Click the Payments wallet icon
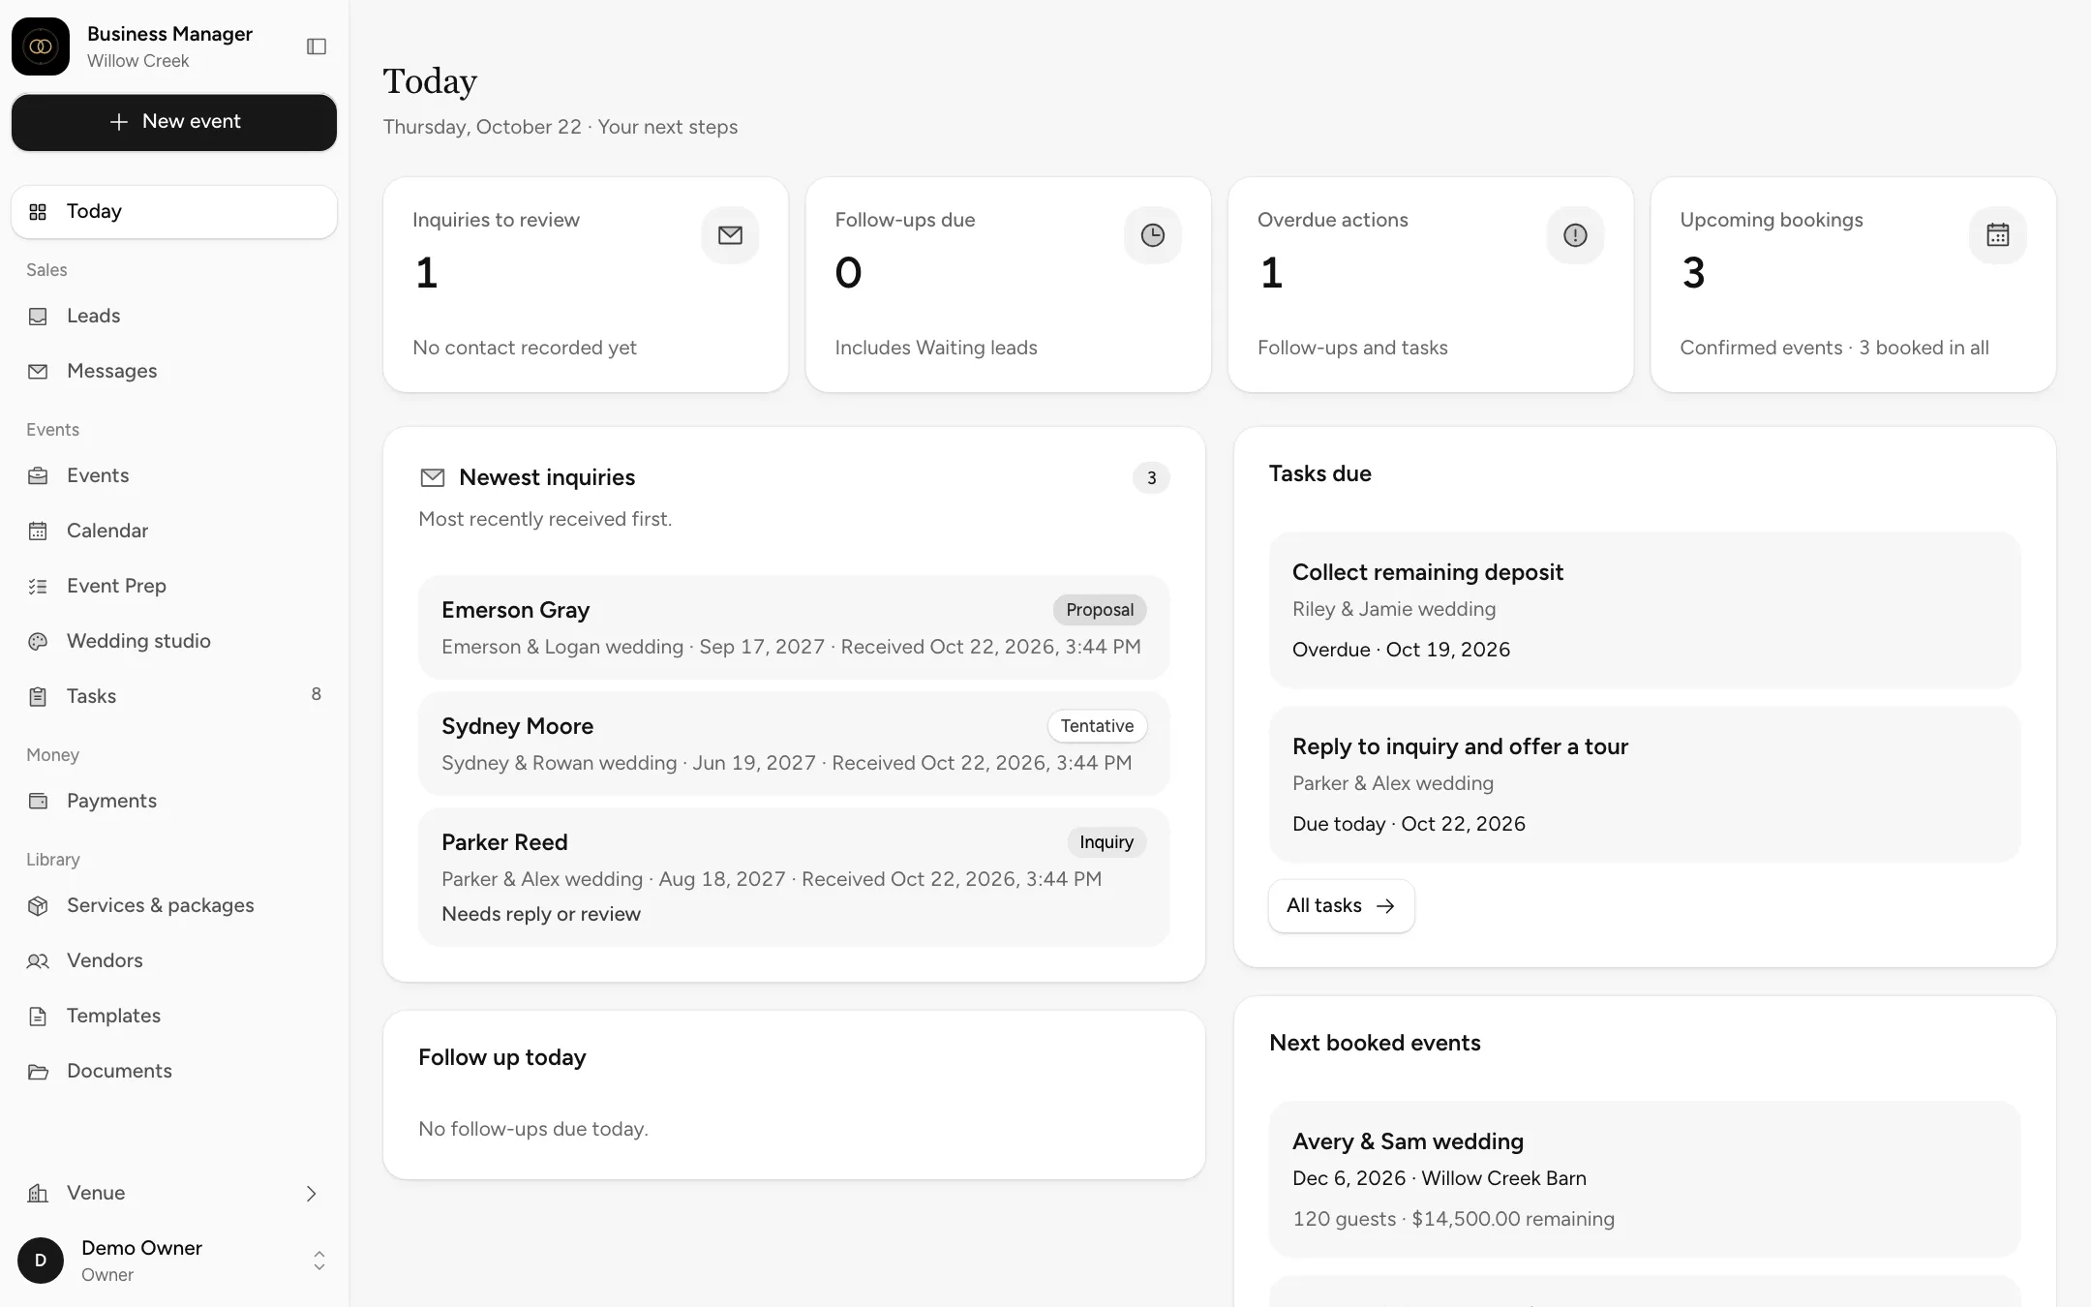Image resolution: width=2091 pixels, height=1307 pixels. coord(38,801)
